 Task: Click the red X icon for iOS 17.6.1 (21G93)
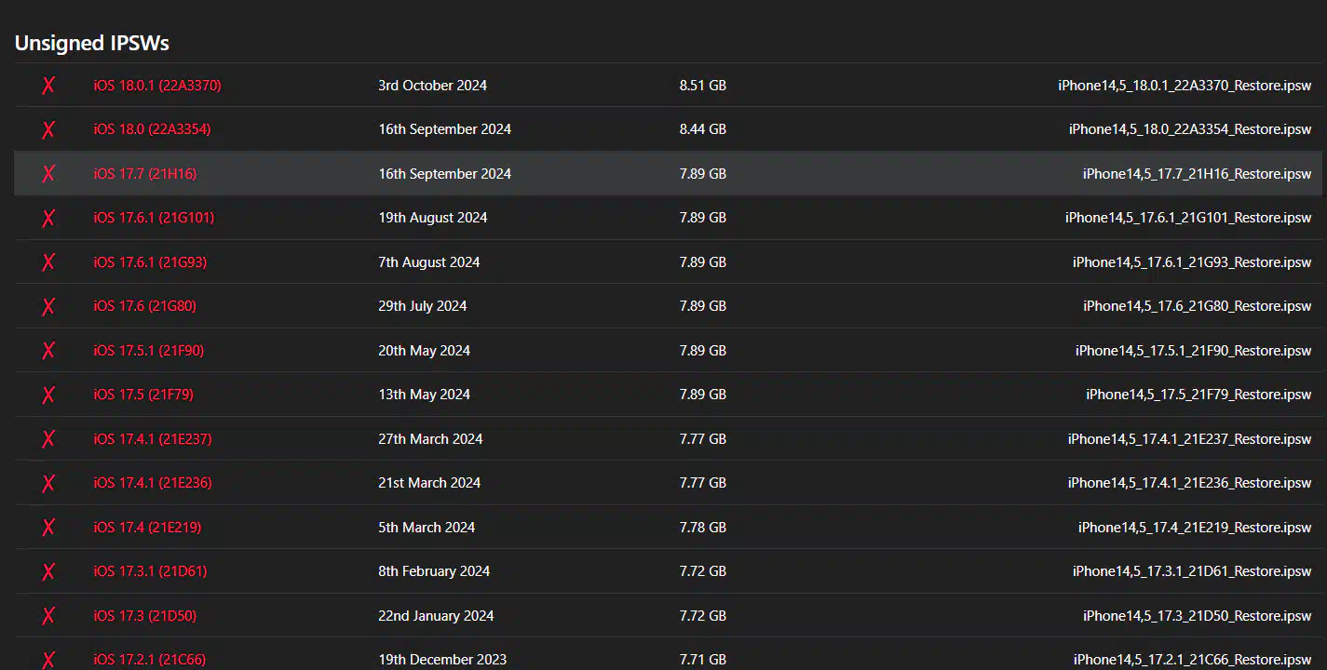(x=48, y=262)
